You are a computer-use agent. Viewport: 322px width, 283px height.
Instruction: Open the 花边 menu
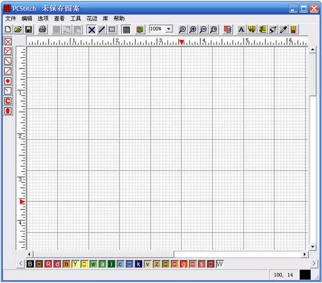click(x=92, y=18)
